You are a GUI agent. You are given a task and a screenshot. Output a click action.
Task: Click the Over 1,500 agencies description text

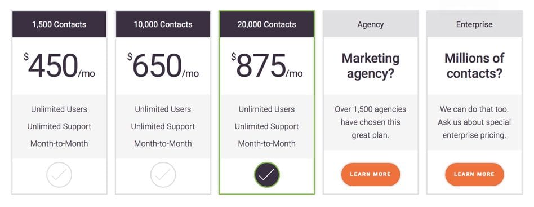pos(371,122)
